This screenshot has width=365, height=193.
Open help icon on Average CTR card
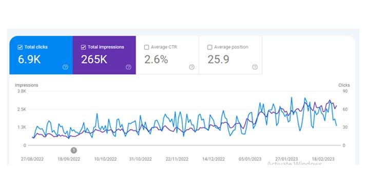pyautogui.click(x=192, y=67)
